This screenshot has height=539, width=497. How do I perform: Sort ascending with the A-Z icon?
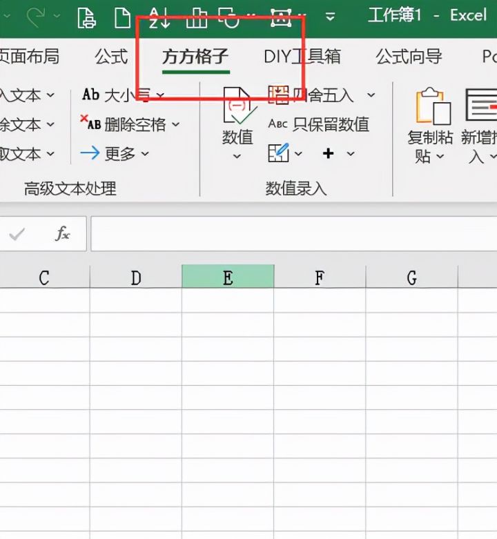click(159, 18)
